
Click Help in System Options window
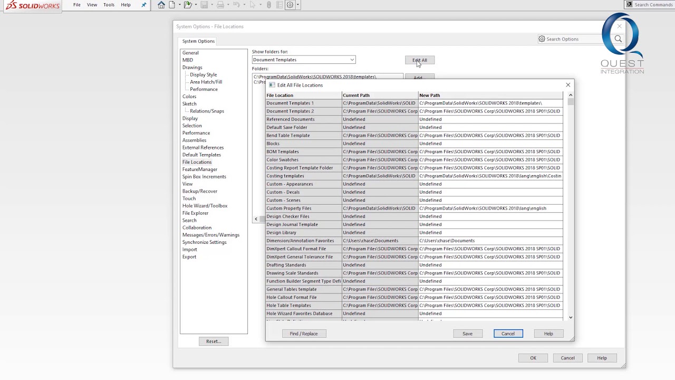pos(602,358)
